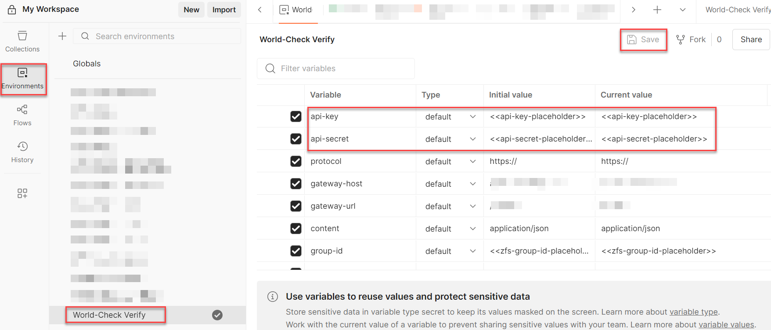The height and width of the screenshot is (330, 771).
Task: Click the New button
Action: click(x=191, y=10)
